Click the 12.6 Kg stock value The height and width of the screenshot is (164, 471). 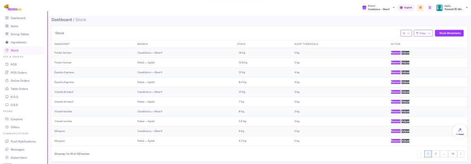coord(243,63)
